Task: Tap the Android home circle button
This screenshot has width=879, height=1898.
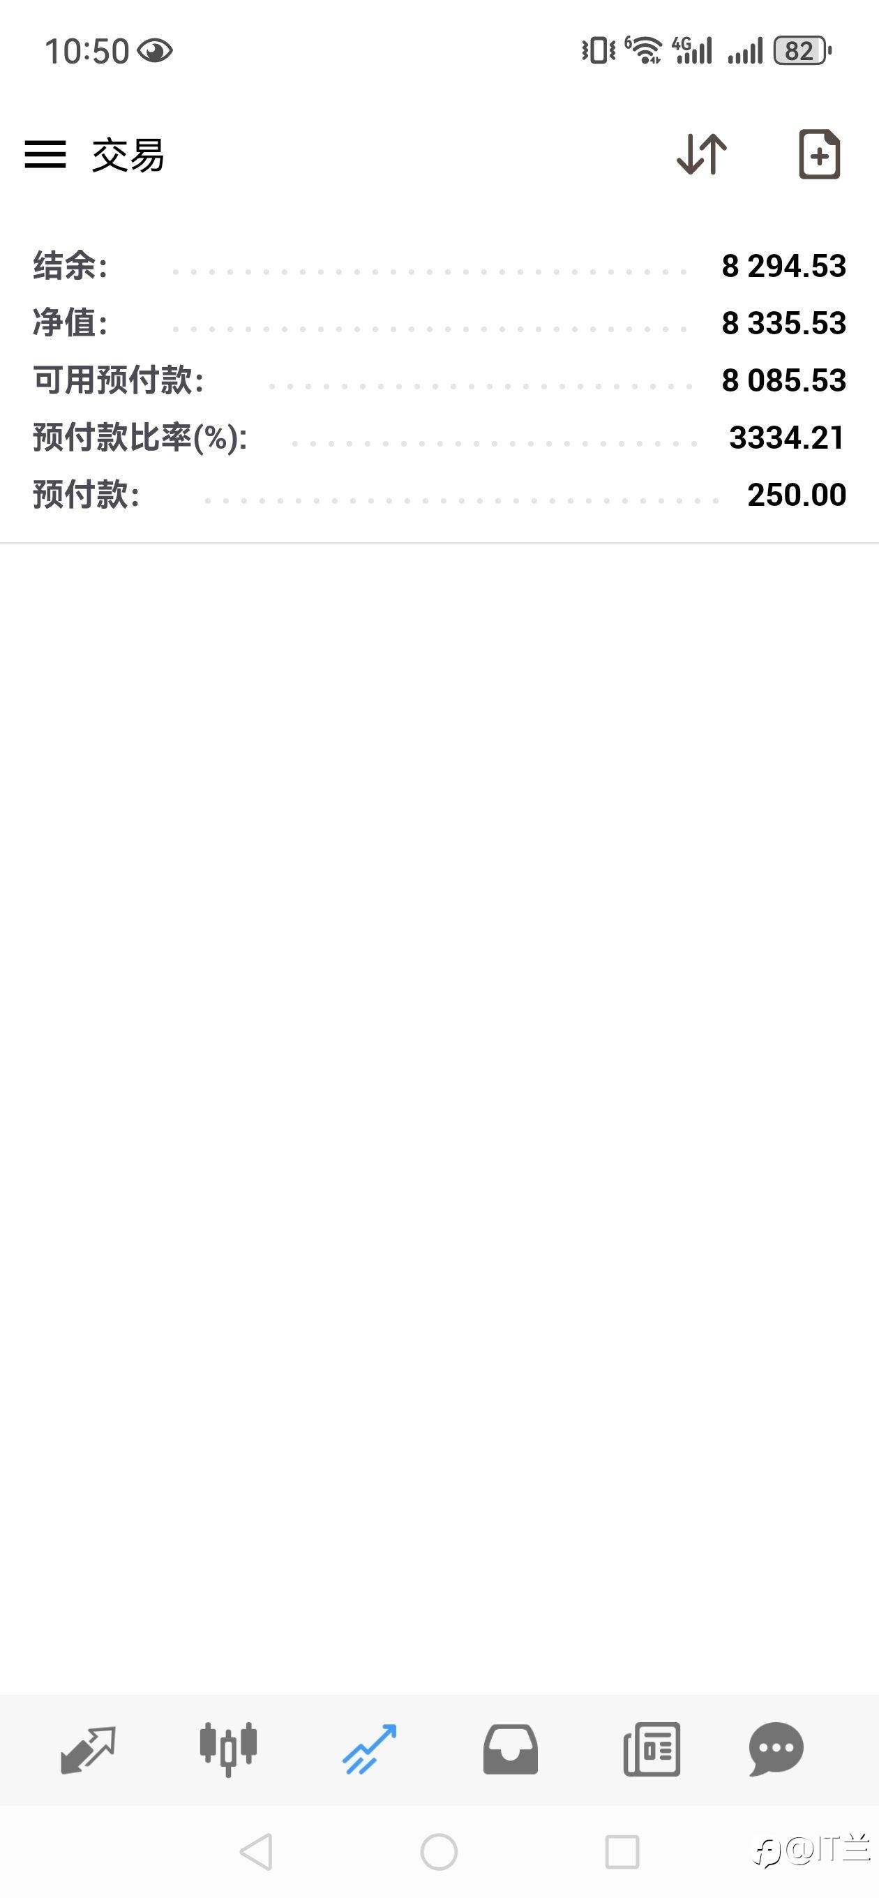Action: pyautogui.click(x=439, y=1851)
